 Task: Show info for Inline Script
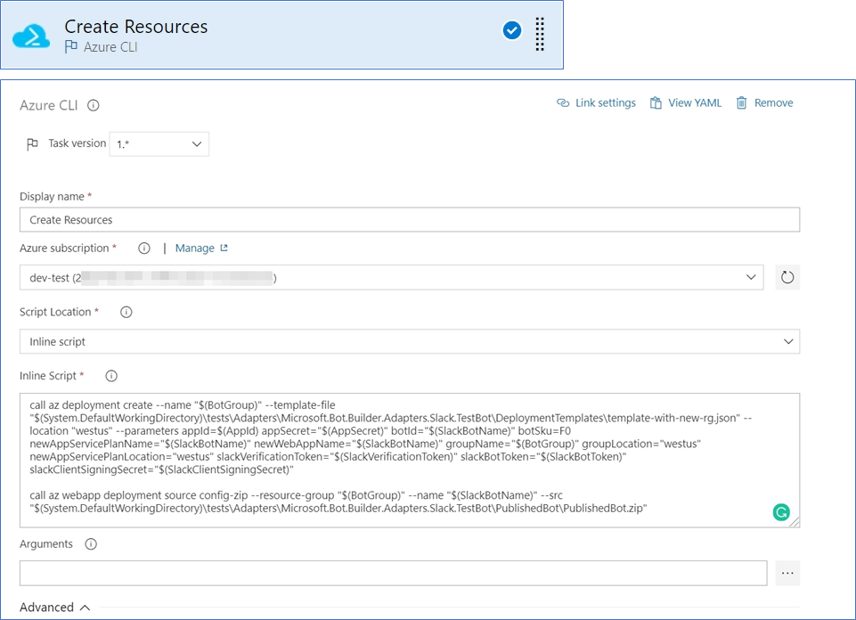click(x=111, y=376)
